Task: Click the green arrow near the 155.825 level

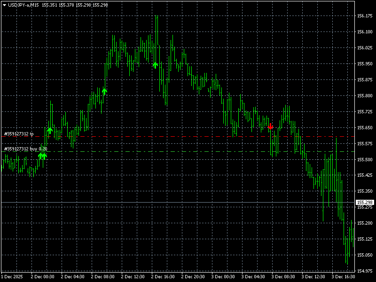Action: point(104,91)
